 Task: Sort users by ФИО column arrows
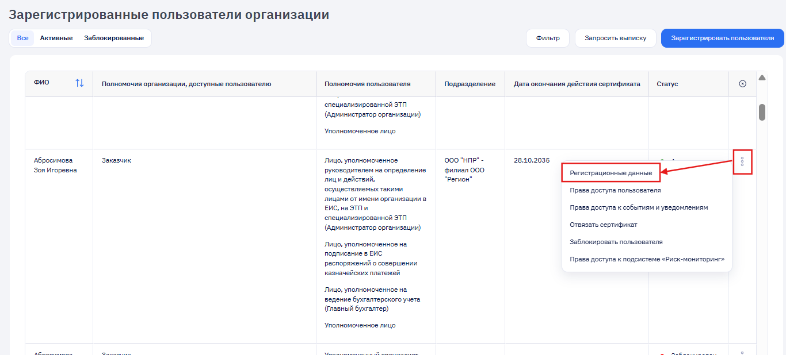click(79, 83)
